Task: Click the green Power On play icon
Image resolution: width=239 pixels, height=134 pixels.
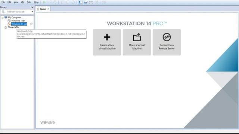Action: pyautogui.click(x=44, y=2)
